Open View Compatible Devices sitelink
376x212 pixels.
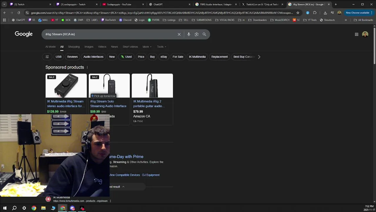125,175
